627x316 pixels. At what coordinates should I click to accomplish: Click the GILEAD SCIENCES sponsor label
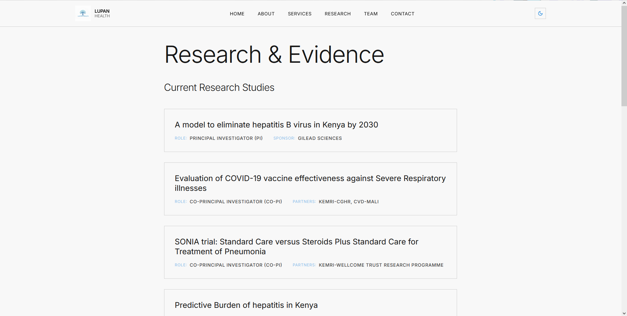pyautogui.click(x=319, y=138)
